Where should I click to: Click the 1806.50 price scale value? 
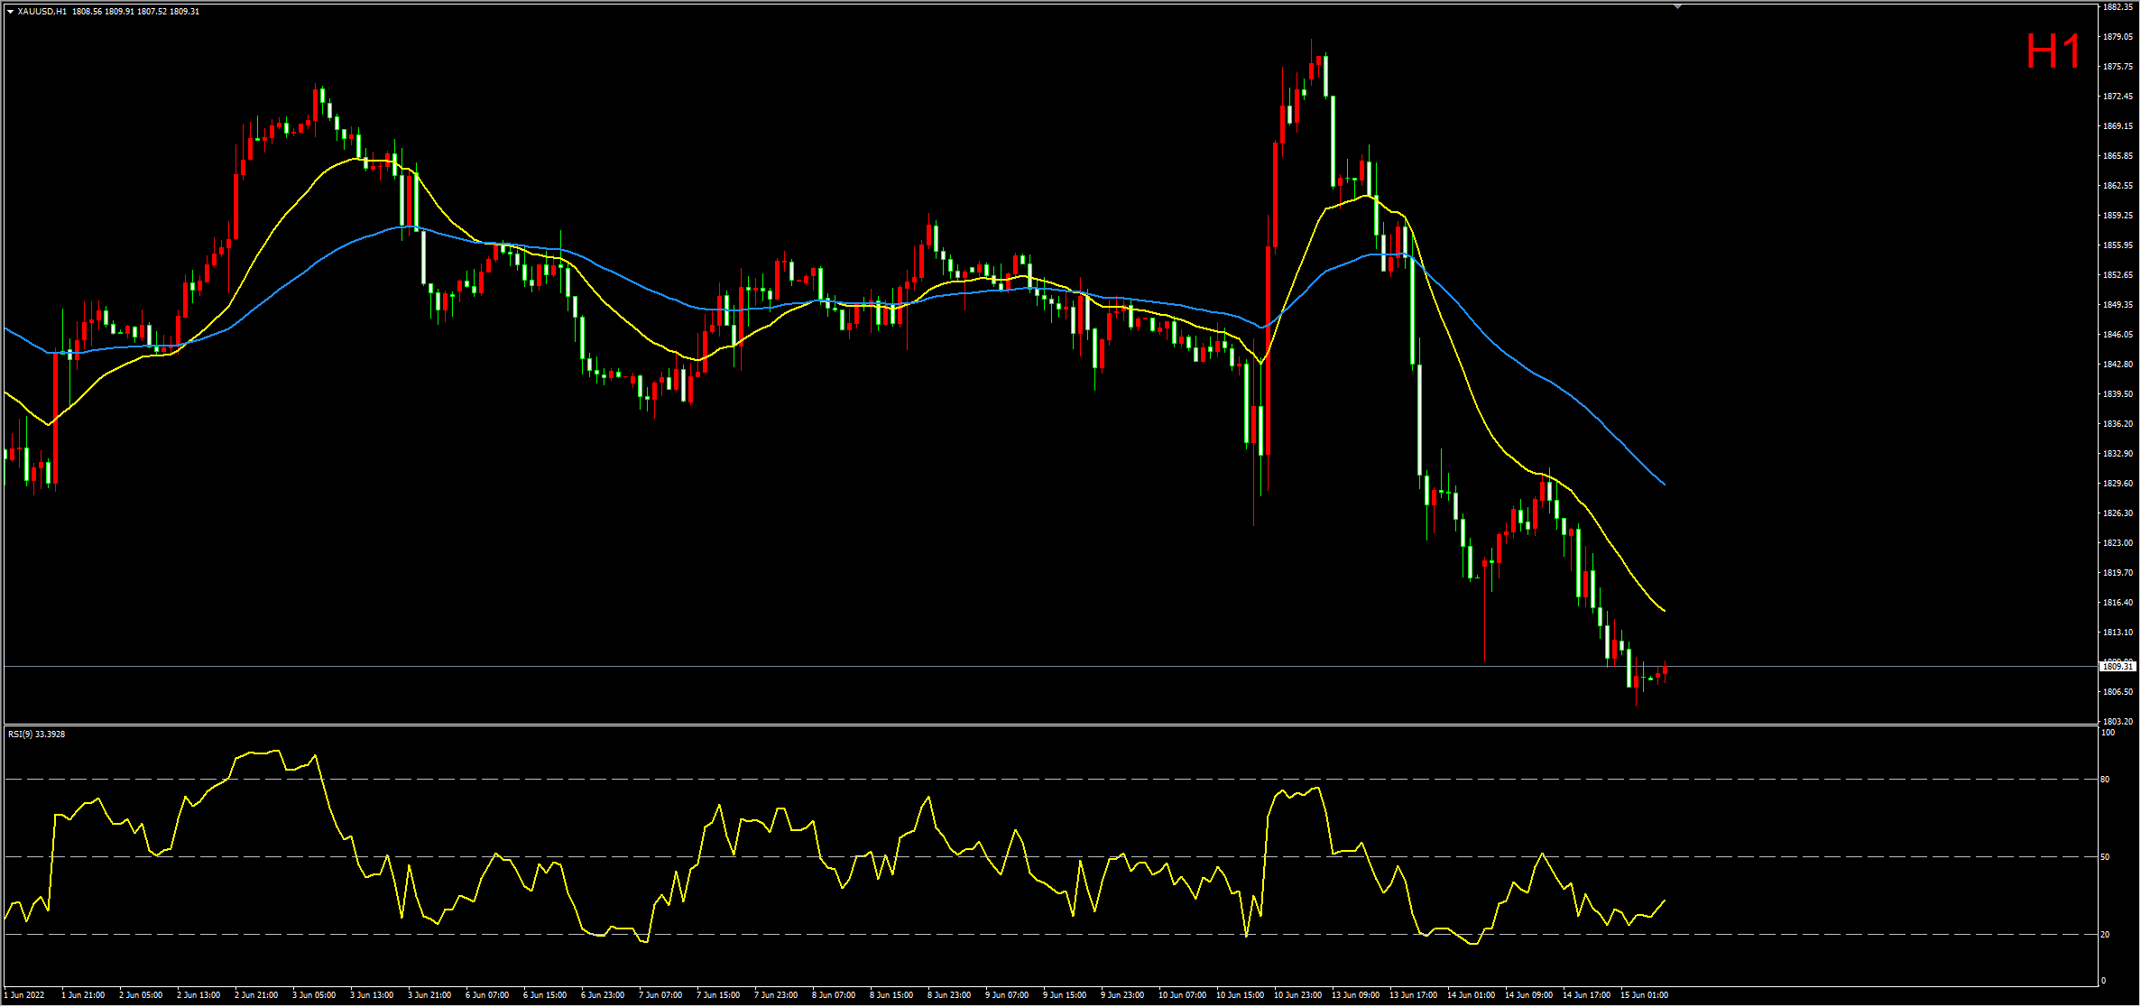pyautogui.click(x=2118, y=692)
